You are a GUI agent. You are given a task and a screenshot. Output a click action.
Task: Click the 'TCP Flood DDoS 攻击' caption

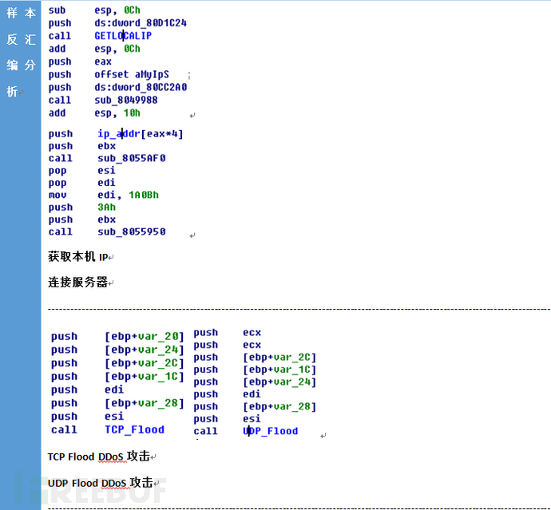[x=99, y=457]
